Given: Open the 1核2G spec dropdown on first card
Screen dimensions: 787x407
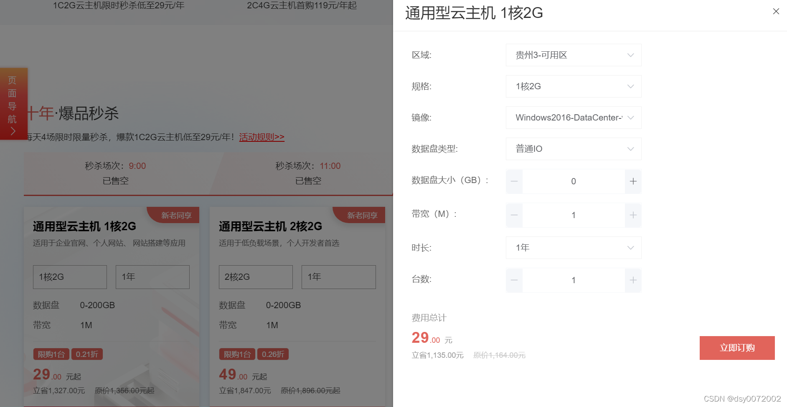Looking at the screenshot, I should (x=70, y=277).
